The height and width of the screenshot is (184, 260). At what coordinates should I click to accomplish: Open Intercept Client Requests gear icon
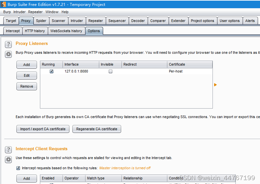pyautogui.click(x=8, y=160)
